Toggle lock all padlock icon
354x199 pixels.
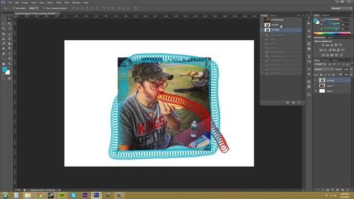334,75
